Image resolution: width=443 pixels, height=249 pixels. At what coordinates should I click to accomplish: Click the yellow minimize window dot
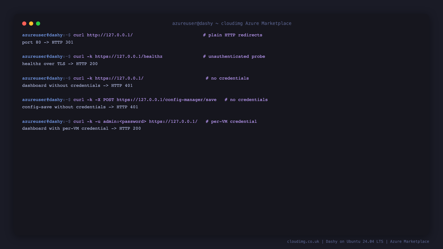tap(31, 24)
